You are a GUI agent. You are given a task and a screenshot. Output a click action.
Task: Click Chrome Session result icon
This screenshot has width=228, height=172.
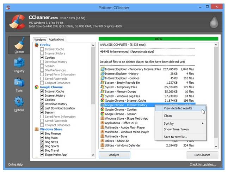pyautogui.click(x=103, y=114)
